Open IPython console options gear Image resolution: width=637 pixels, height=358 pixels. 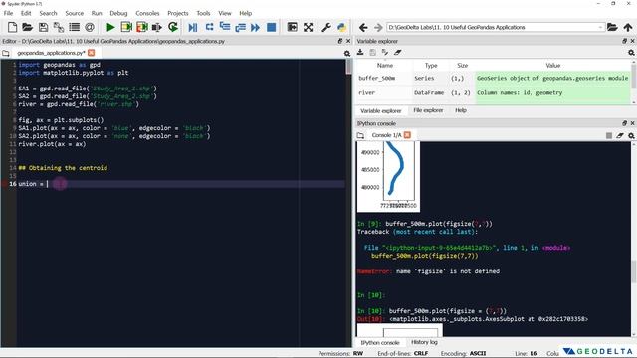coord(631,135)
